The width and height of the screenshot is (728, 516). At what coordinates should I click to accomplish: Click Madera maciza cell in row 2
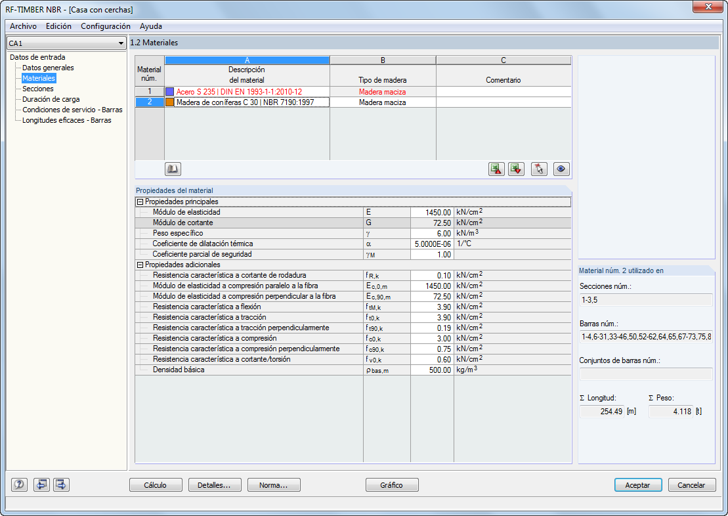(x=383, y=102)
